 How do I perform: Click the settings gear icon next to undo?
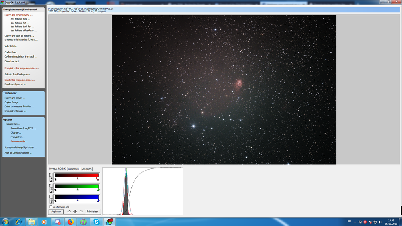click(75, 212)
